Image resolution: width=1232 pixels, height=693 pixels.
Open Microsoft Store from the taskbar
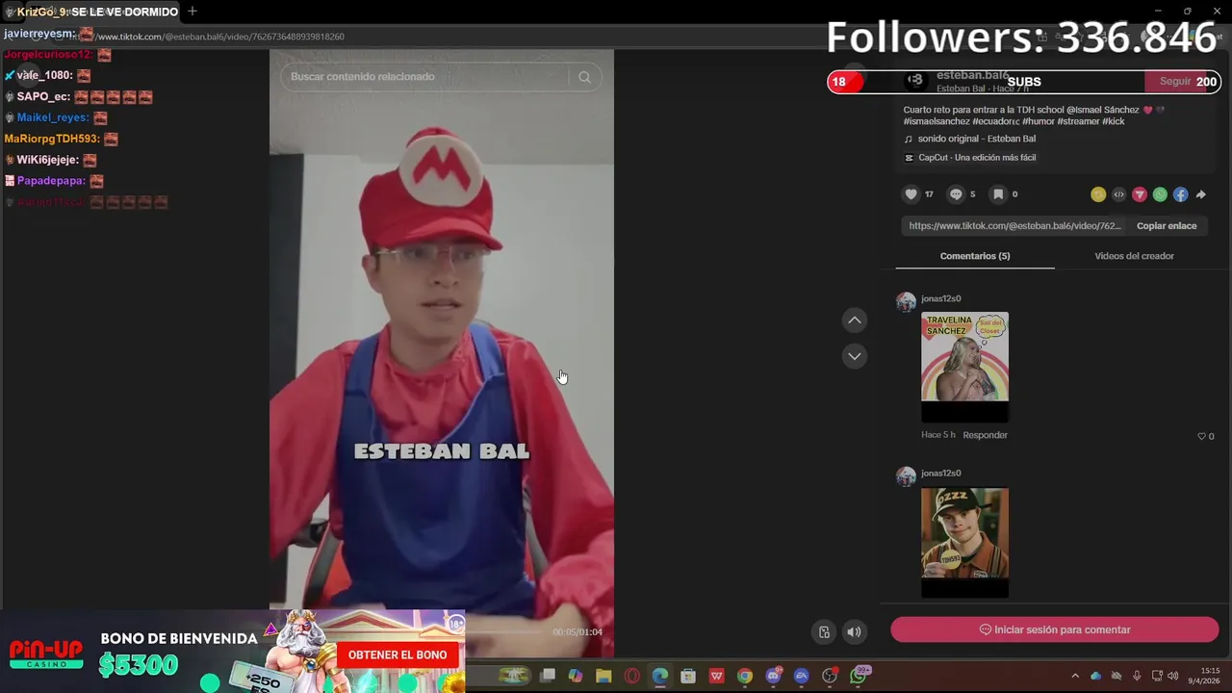tap(688, 676)
